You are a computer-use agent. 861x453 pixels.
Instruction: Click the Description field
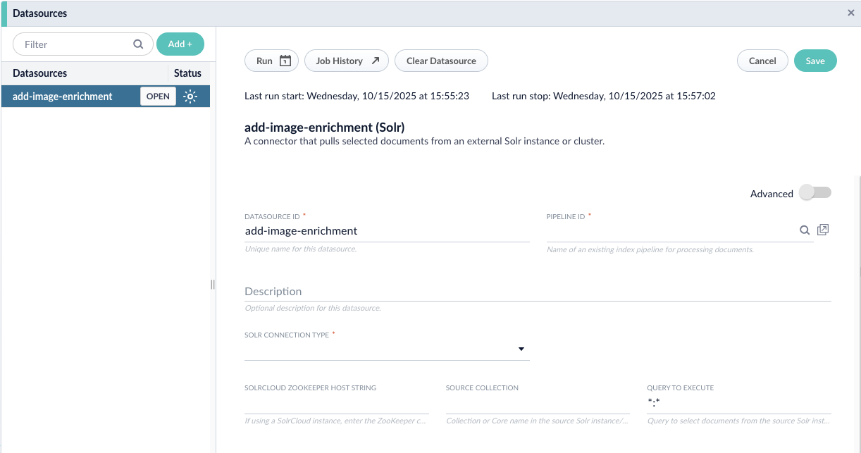point(538,292)
